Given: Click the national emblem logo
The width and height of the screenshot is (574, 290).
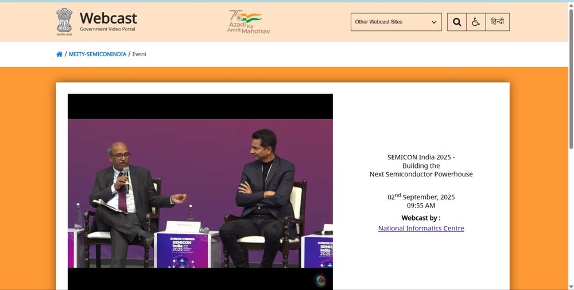Looking at the screenshot, I should coord(64,22).
